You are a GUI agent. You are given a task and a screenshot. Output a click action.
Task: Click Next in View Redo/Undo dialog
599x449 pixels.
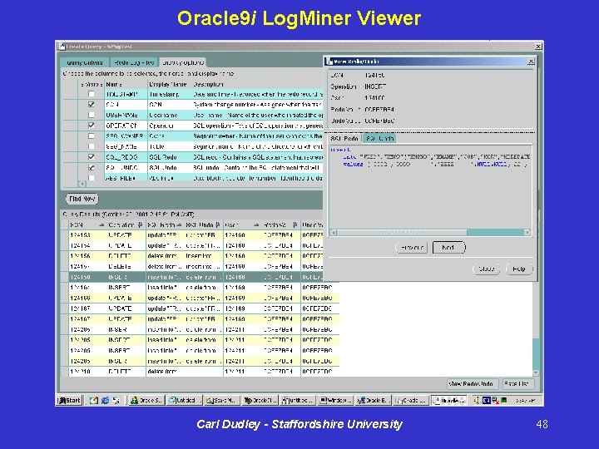(448, 248)
